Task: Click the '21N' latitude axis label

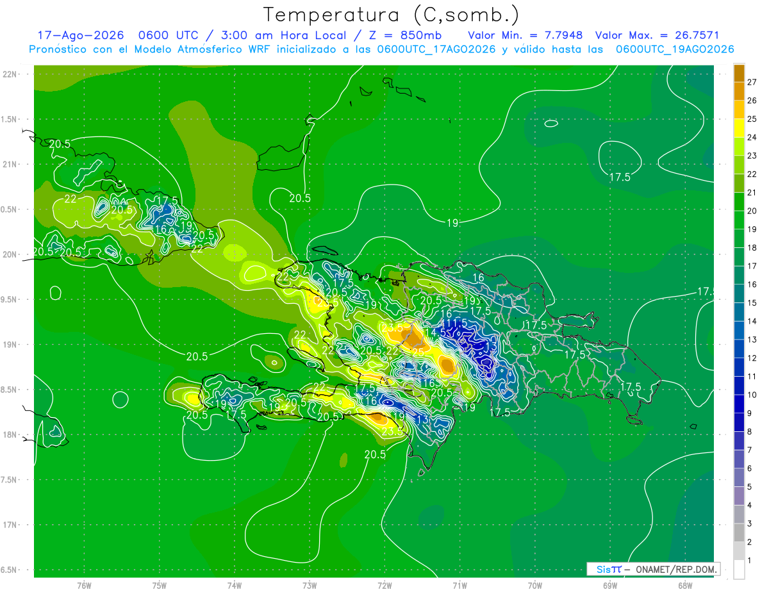Action: 10,165
